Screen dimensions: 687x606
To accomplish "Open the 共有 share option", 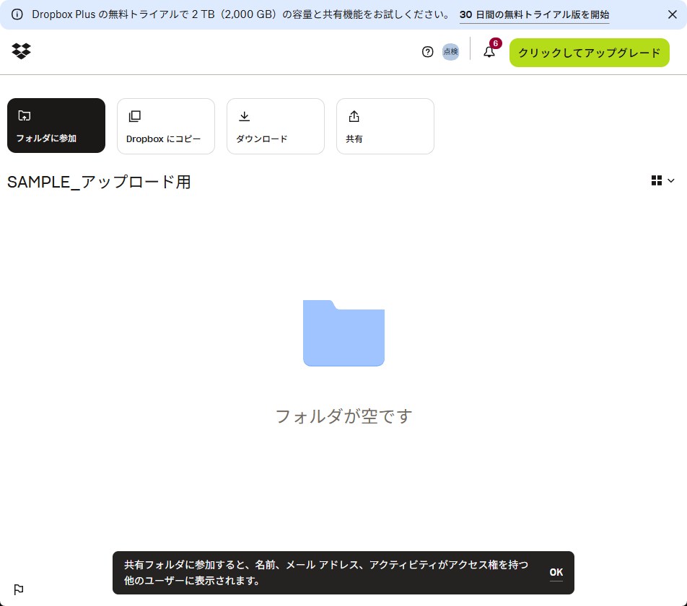I will [385, 126].
